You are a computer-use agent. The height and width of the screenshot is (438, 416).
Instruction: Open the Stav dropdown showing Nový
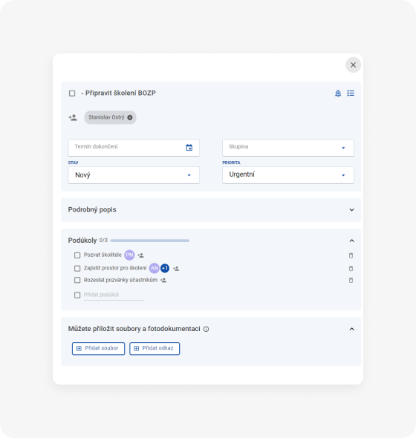[134, 175]
